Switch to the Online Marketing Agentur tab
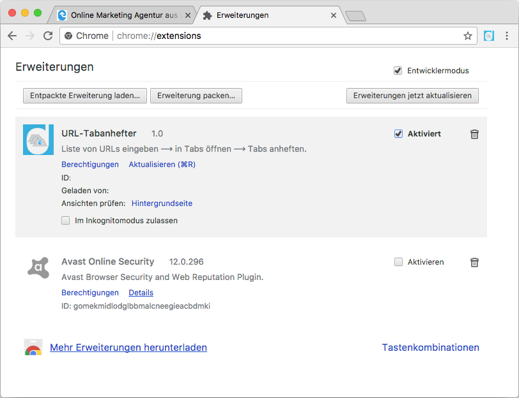This screenshot has width=519, height=398. [125, 15]
